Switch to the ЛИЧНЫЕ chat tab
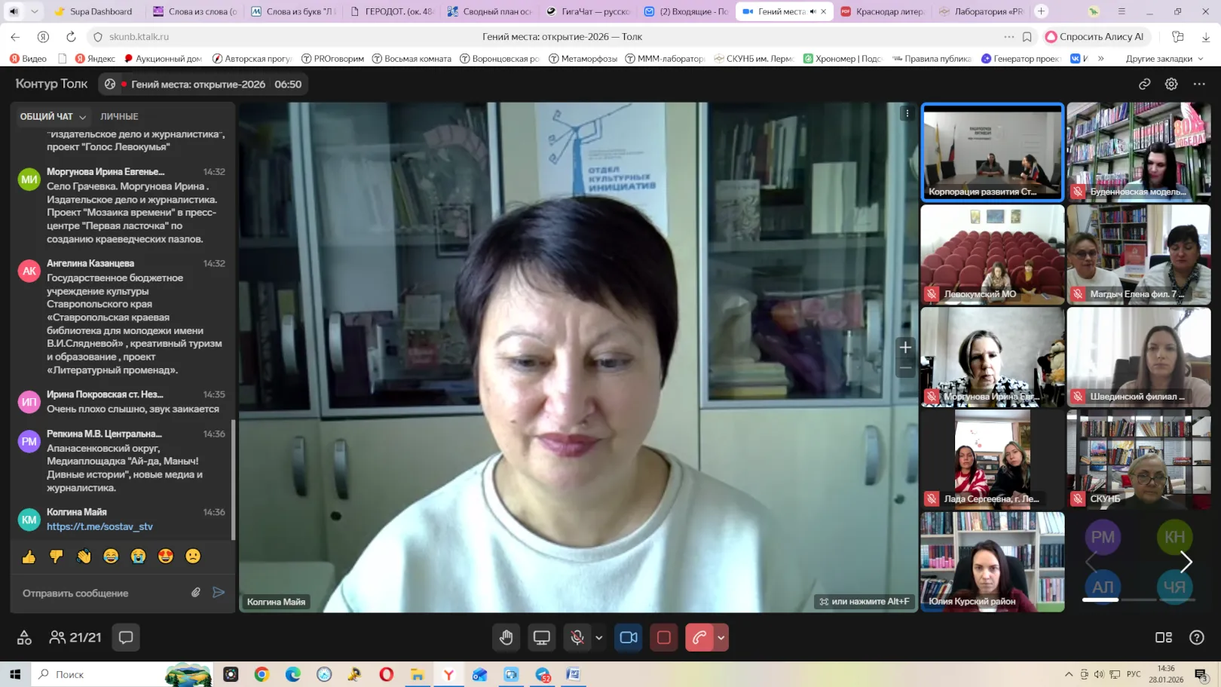Viewport: 1221px width, 687px height. pos(119,117)
